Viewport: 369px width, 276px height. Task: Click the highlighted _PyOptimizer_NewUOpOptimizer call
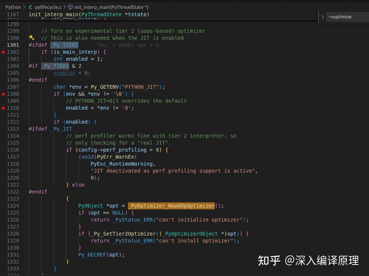[x=171, y=206]
